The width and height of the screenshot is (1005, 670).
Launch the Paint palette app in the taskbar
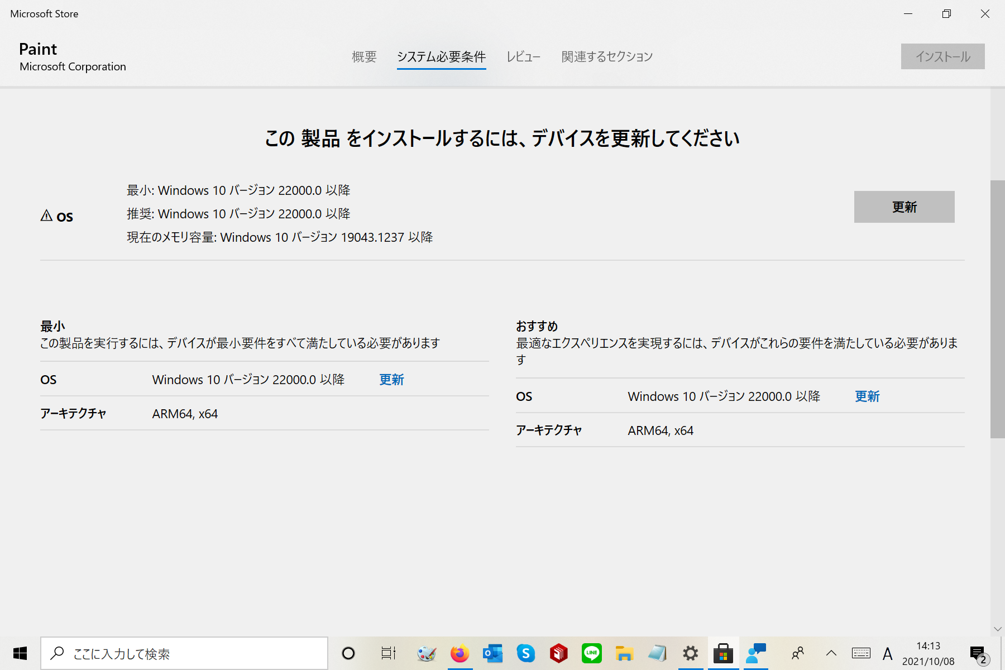point(427,653)
